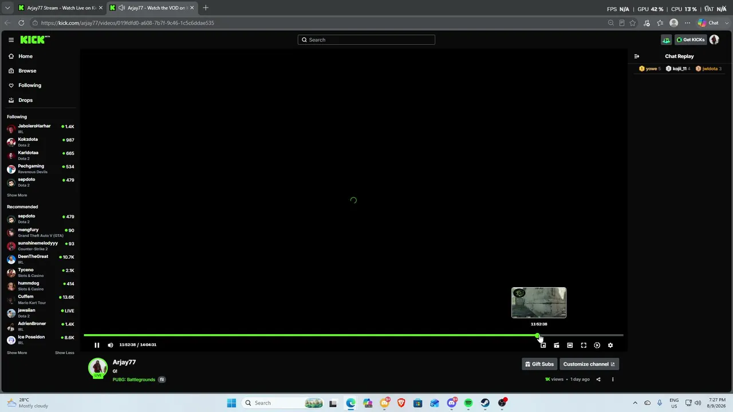Click the Gift Subs button
This screenshot has width=733, height=412.
tap(539, 364)
